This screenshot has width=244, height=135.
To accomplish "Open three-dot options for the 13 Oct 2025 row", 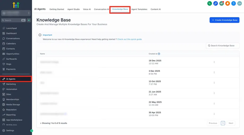I will pyautogui.click(x=214, y=83).
